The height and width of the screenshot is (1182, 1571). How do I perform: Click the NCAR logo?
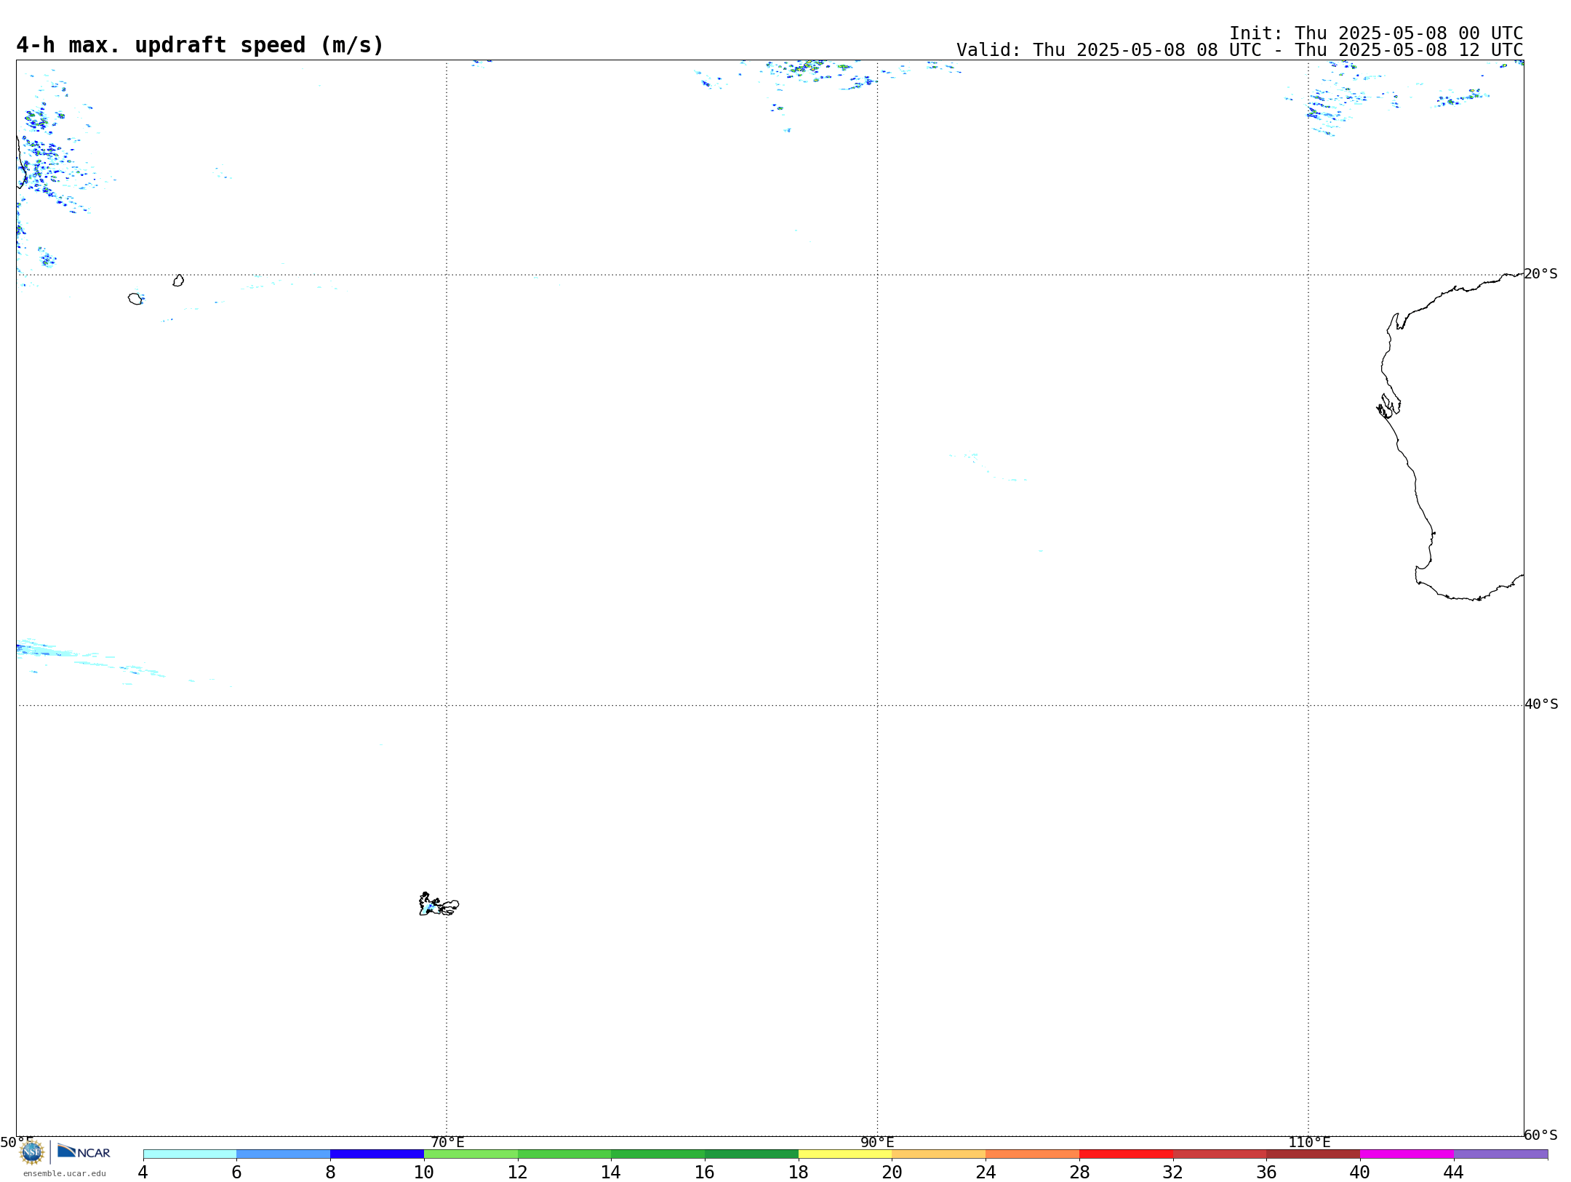pos(84,1151)
